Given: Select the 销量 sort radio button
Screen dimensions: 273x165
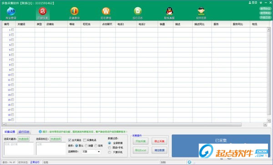Looking at the screenshot, I should [x=86, y=146].
